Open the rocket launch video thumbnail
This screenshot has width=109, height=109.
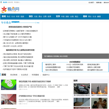click(x=99, y=89)
